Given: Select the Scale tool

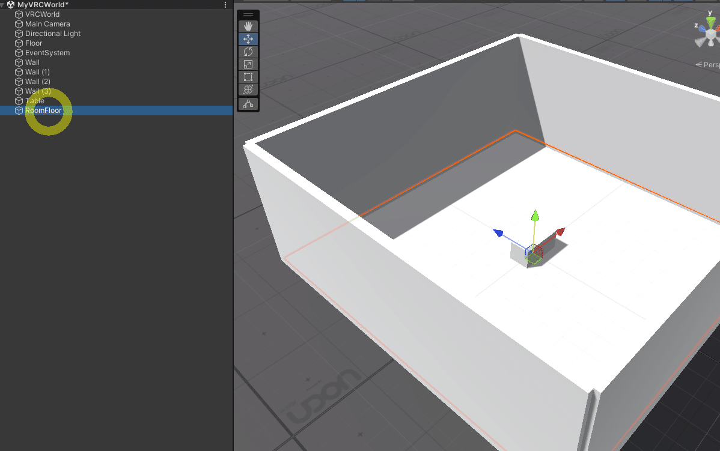Looking at the screenshot, I should click(248, 64).
